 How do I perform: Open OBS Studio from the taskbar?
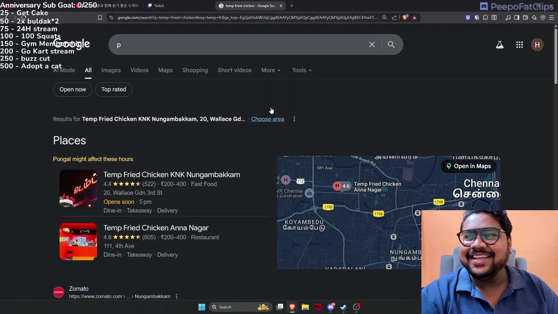[x=356, y=307]
